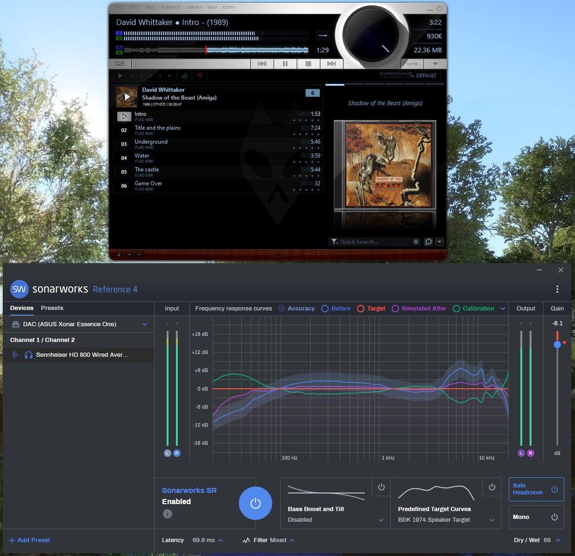Toggle Safe Headroom
The image size is (575, 556).
(x=537, y=489)
